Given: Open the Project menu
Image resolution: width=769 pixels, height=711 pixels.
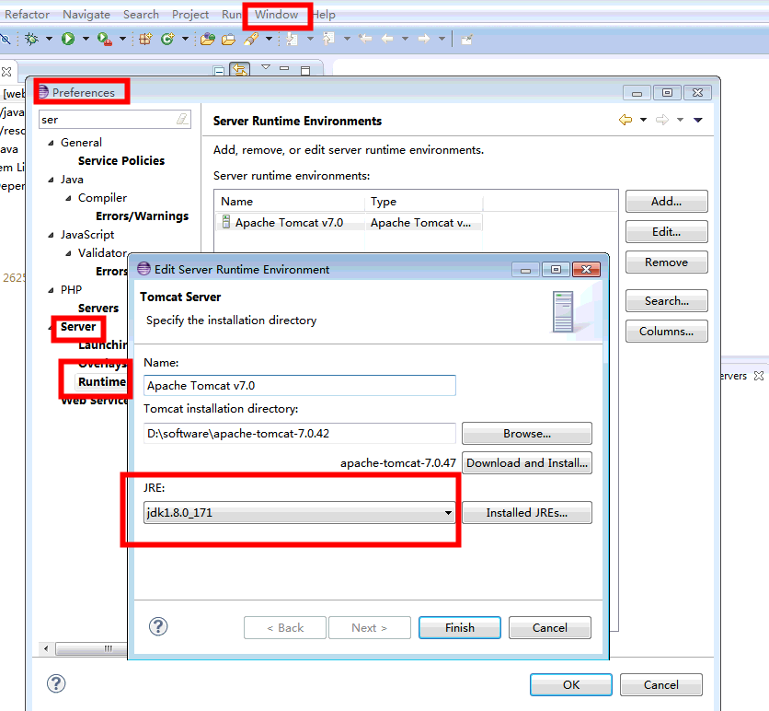Looking at the screenshot, I should point(190,14).
